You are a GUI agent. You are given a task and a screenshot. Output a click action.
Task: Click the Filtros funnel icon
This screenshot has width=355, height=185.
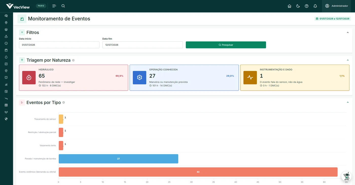(22, 32)
